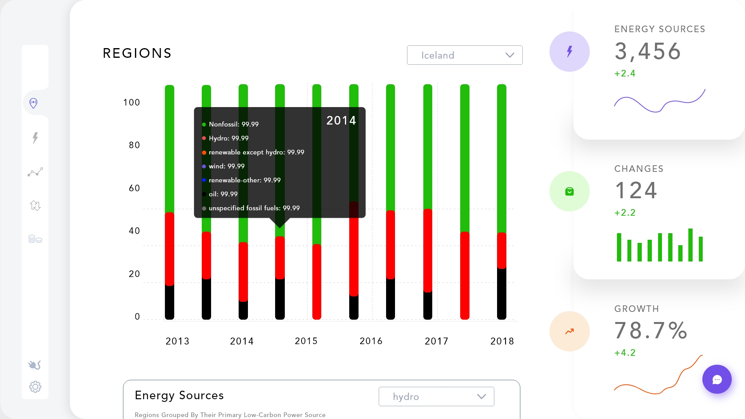This screenshot has height=419, width=745.
Task: Open the line graph sidebar icon
Action: [35, 172]
